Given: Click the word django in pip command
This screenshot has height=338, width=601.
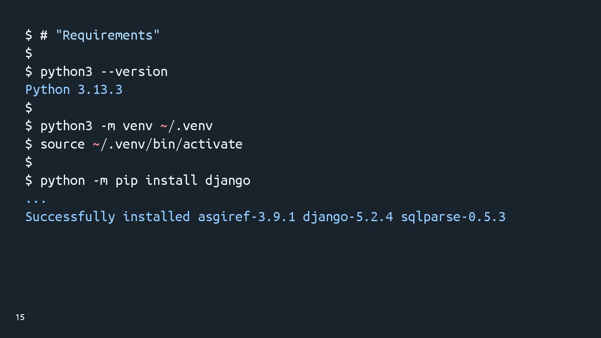Looking at the screenshot, I should [x=228, y=180].
